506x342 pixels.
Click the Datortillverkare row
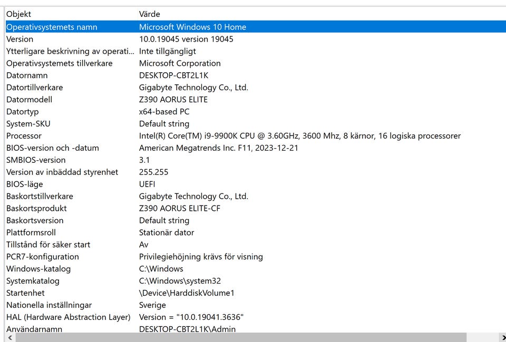point(34,87)
